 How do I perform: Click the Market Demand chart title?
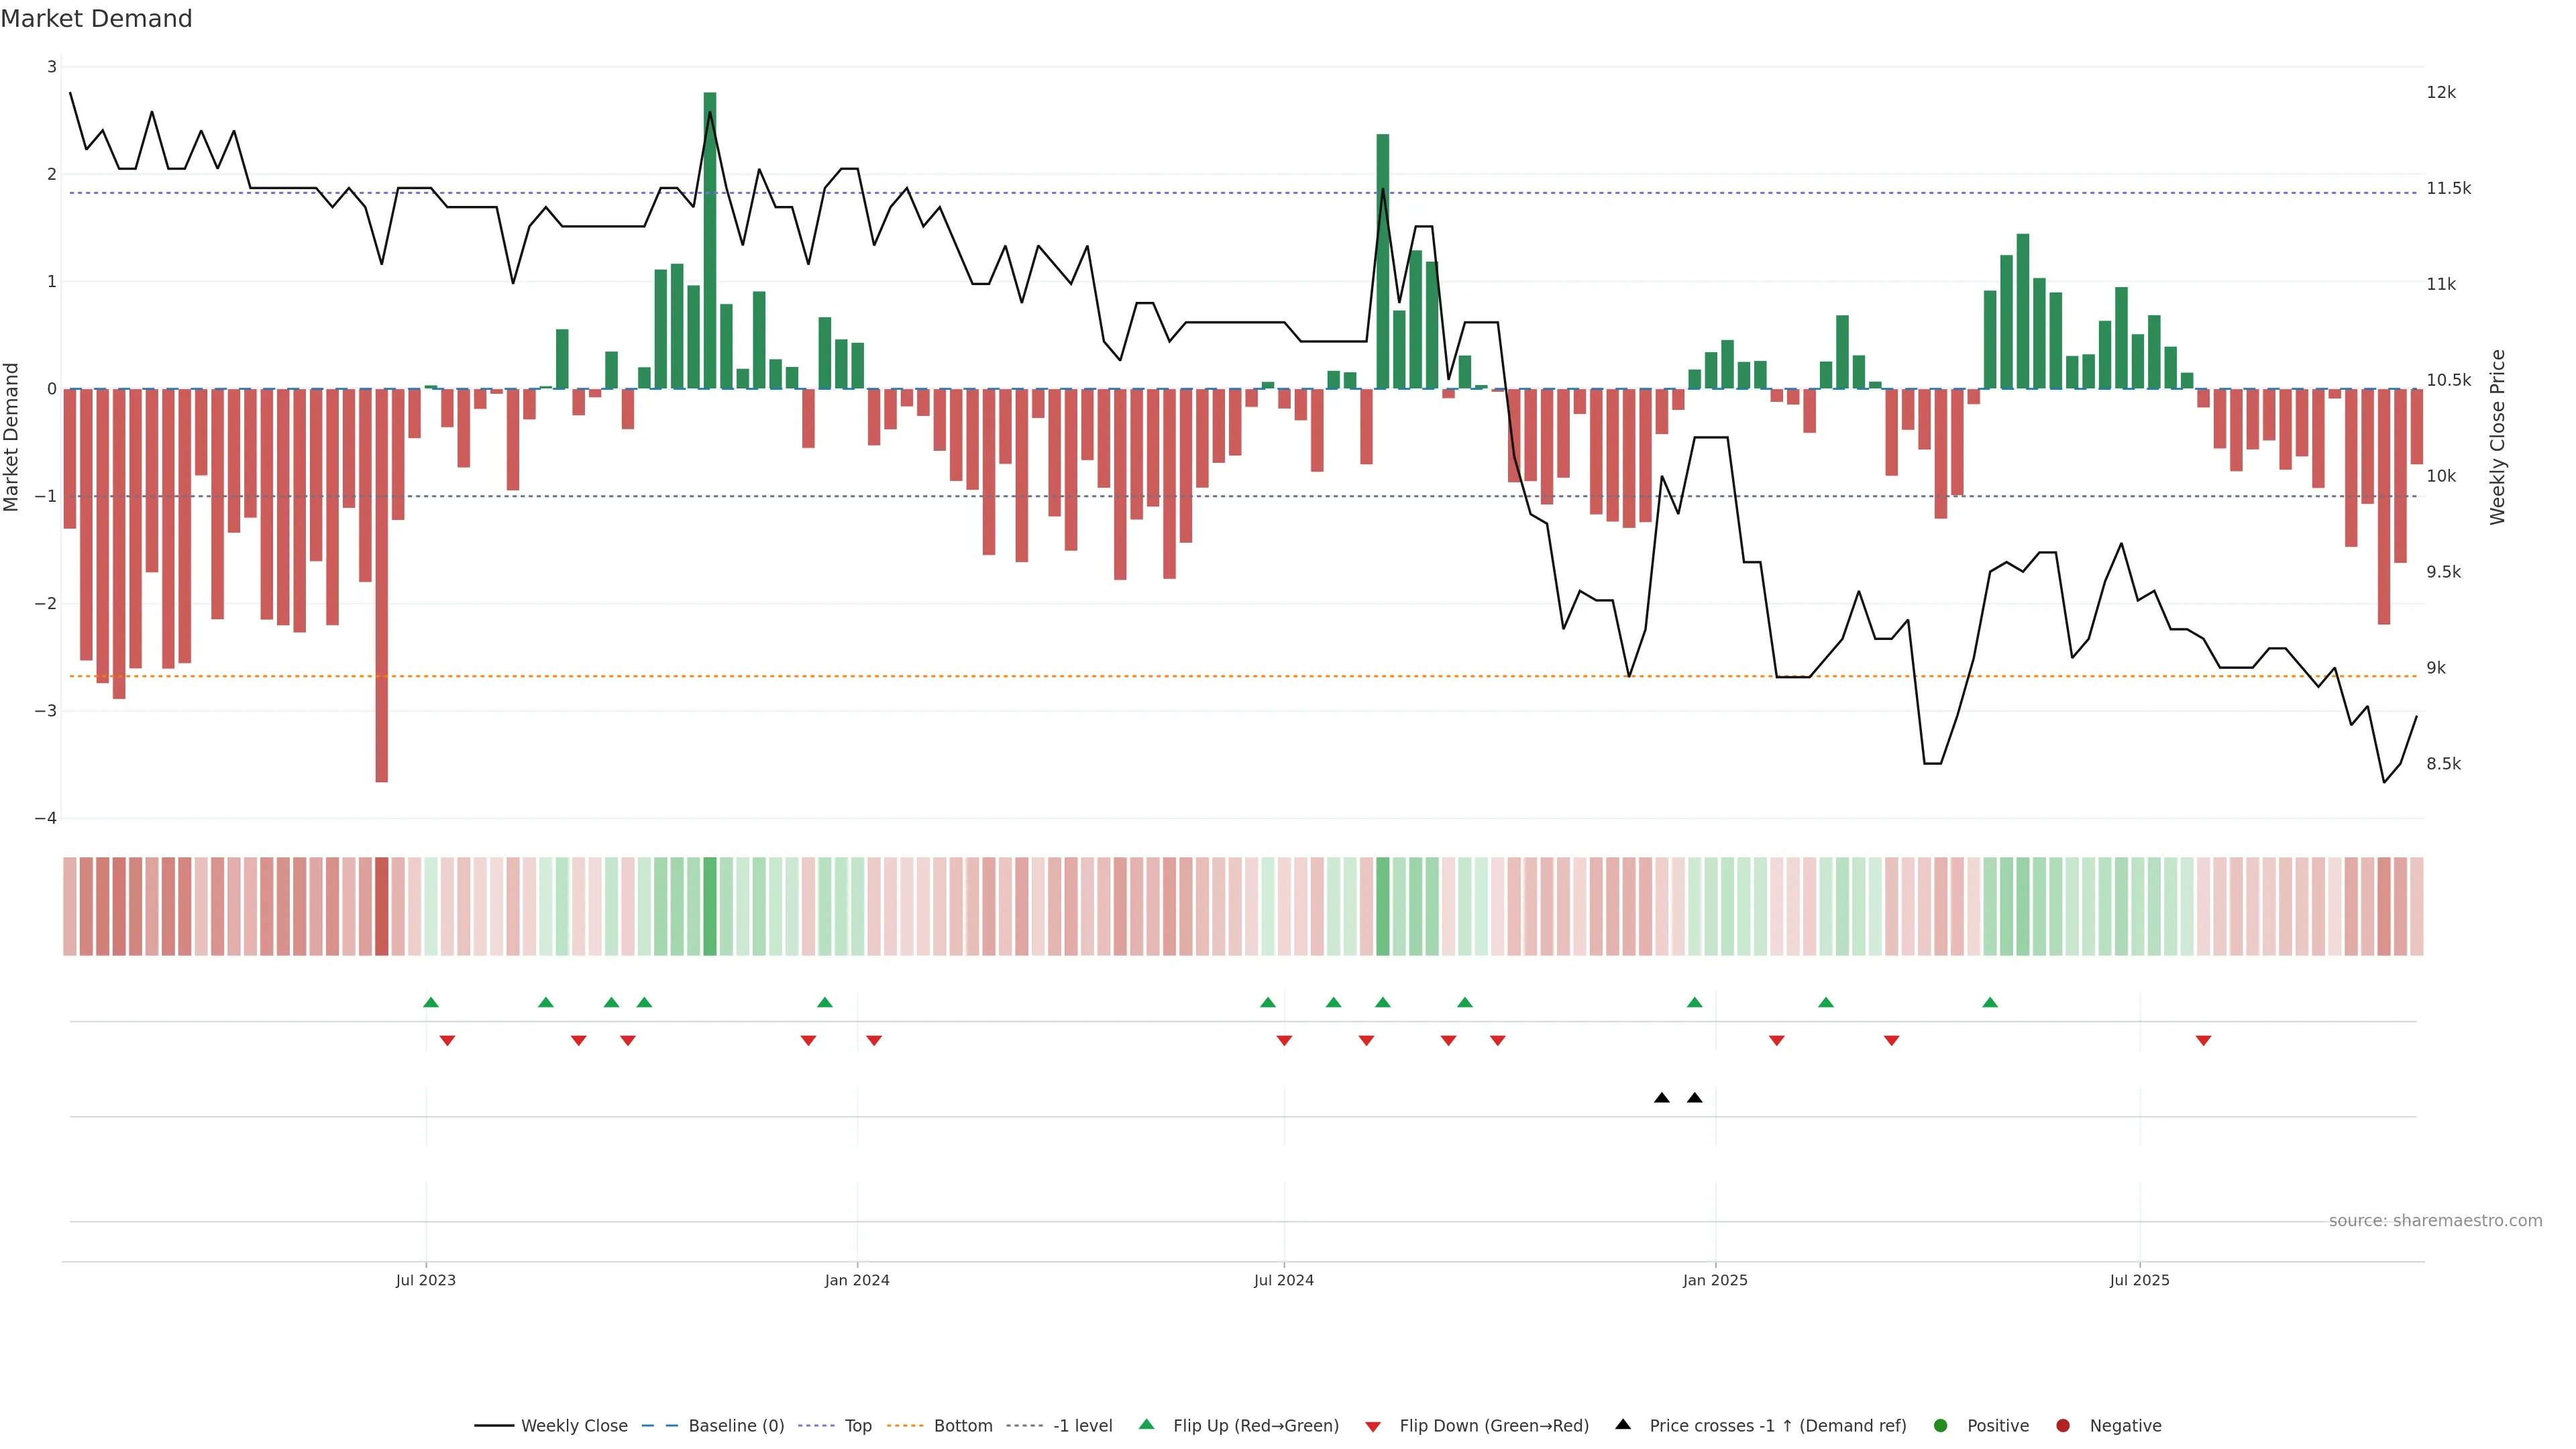point(96,19)
